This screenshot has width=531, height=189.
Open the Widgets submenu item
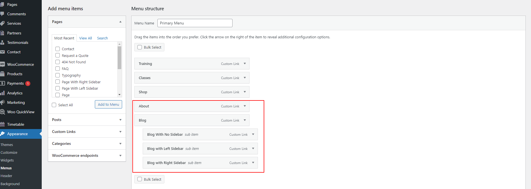point(7,160)
